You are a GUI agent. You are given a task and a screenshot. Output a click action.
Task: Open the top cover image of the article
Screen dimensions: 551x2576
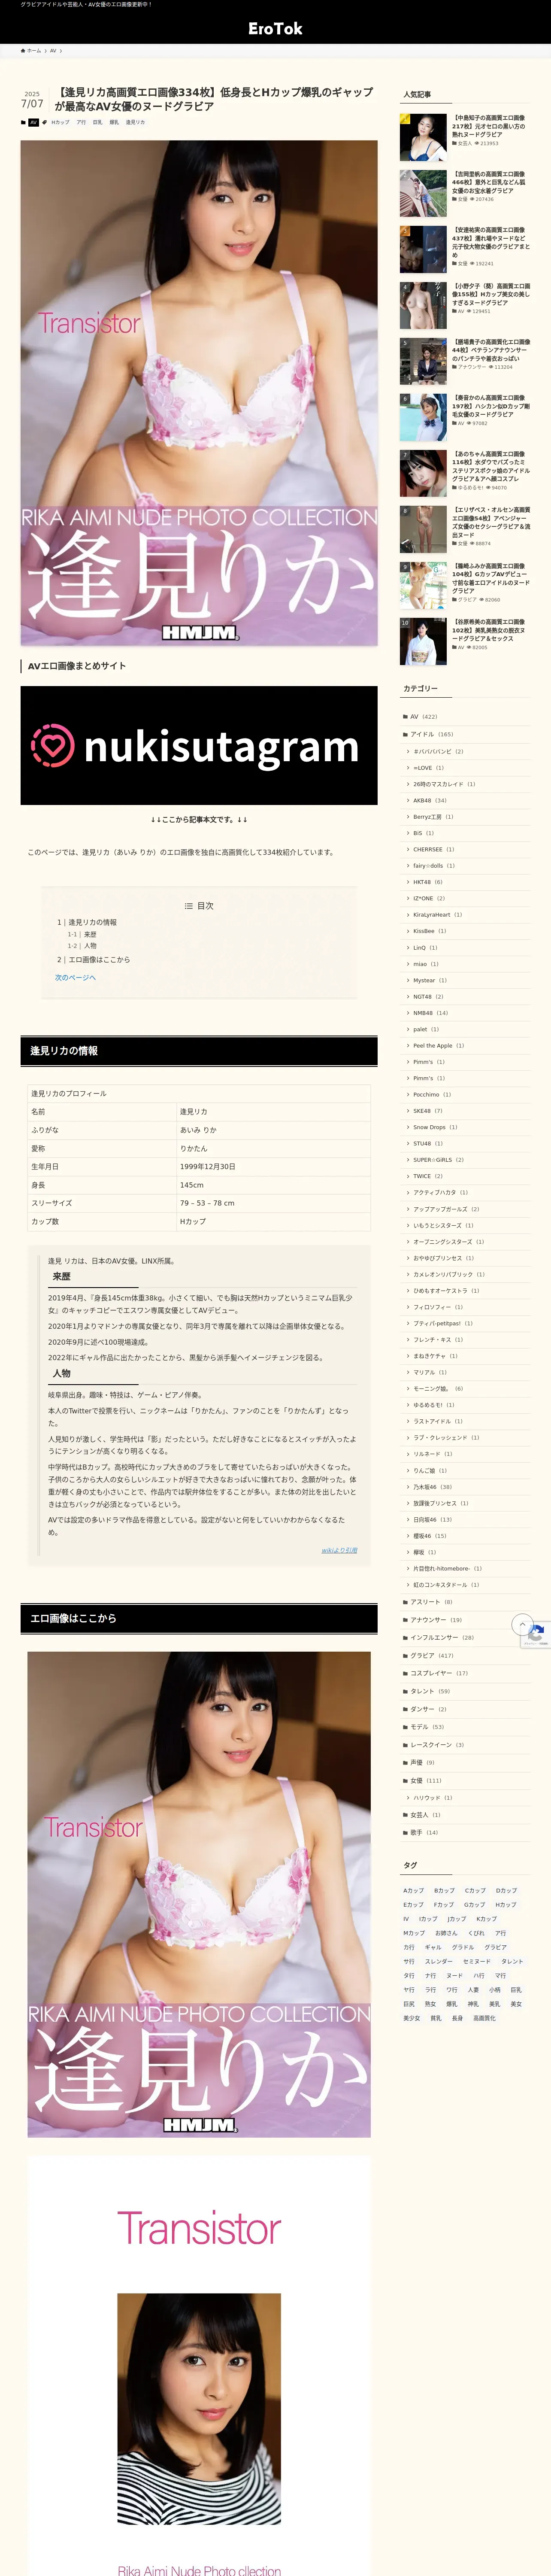coord(199,393)
